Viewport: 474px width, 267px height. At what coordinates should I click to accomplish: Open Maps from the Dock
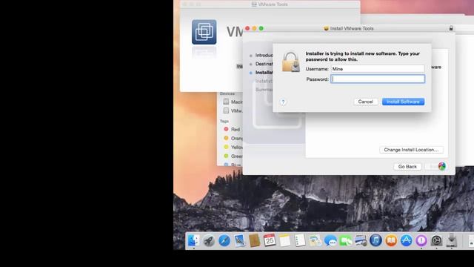pos(315,241)
